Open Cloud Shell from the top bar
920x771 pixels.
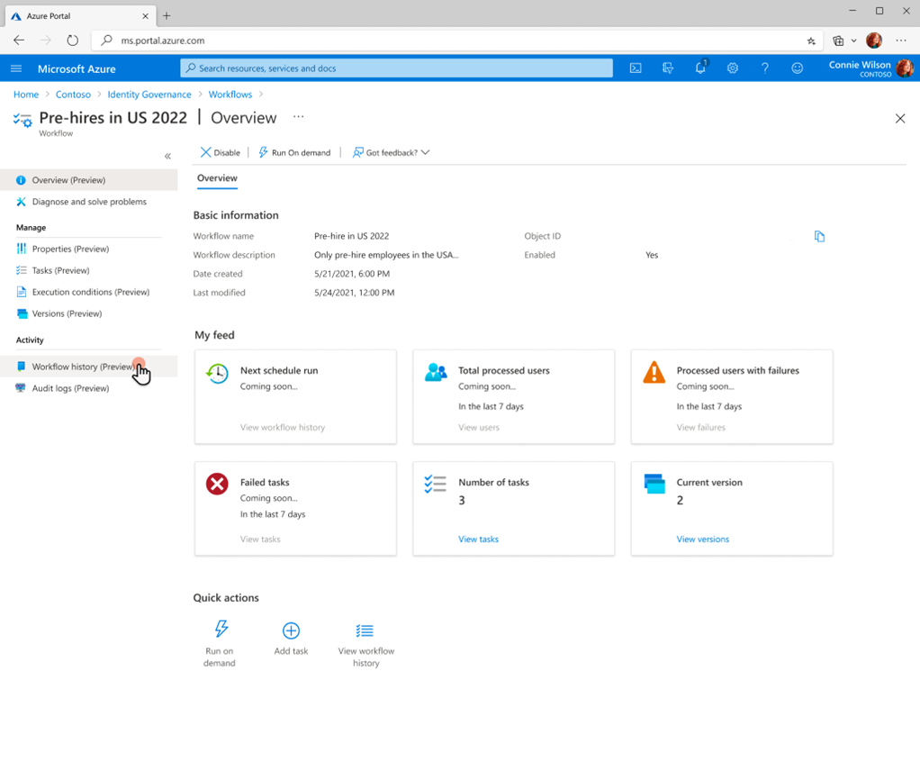[636, 68]
